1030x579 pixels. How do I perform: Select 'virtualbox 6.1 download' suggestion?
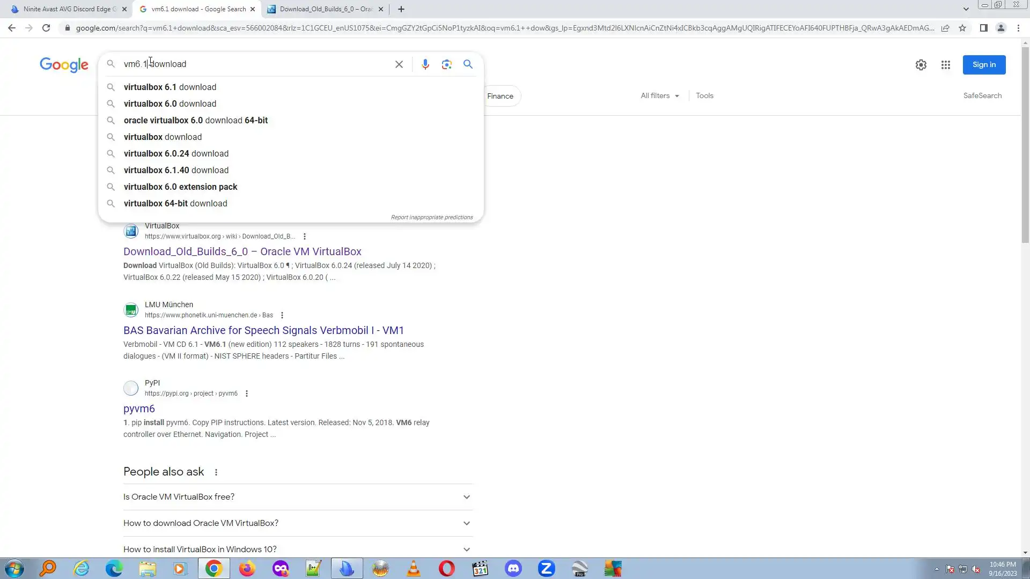(170, 87)
